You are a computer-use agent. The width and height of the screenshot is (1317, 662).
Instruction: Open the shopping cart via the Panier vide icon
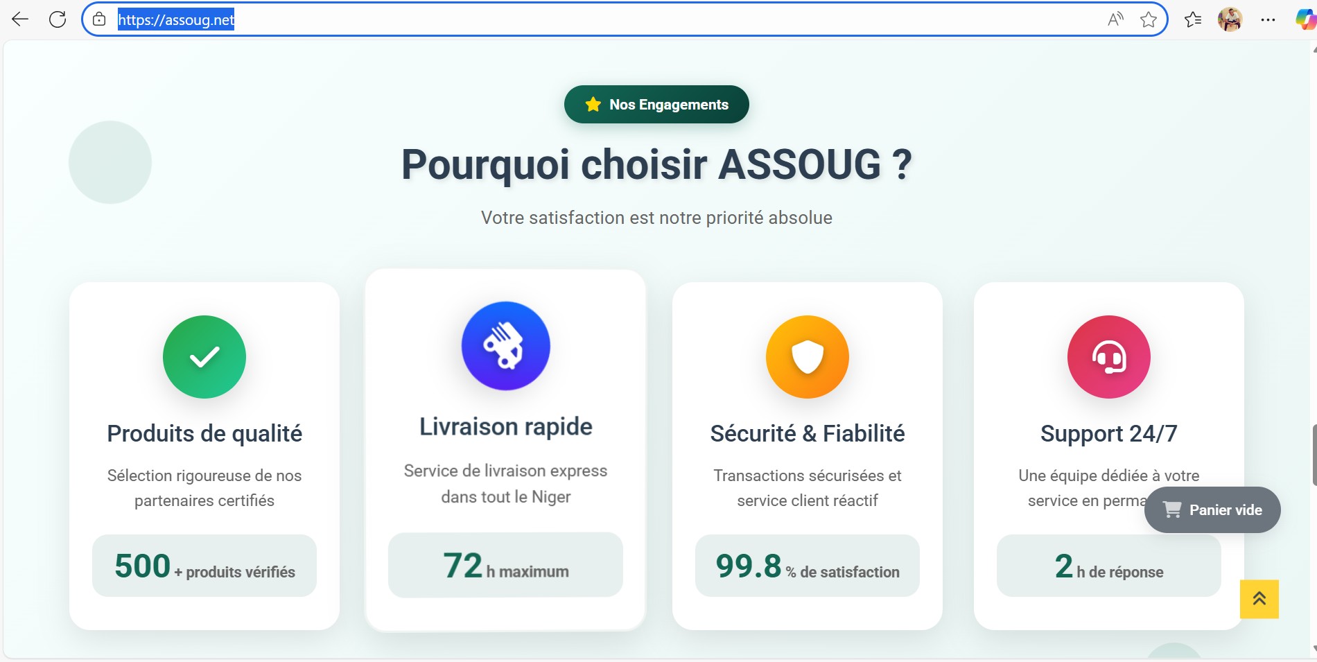point(1172,509)
